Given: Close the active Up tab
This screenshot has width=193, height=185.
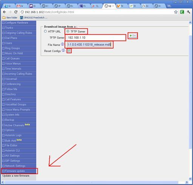Looking at the screenshot, I should pos(113,6).
